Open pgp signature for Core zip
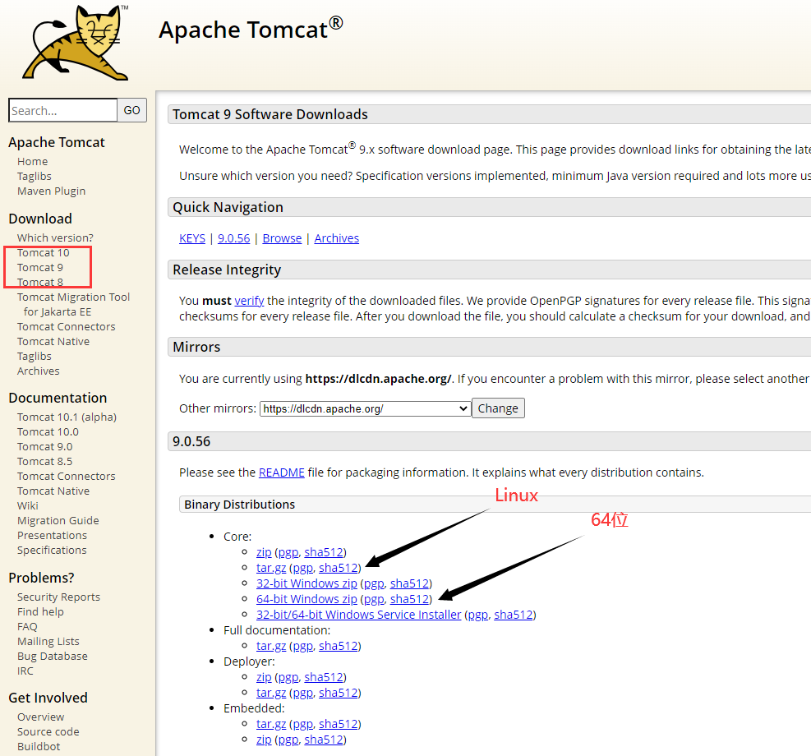Viewport: 811px width, 756px height. pyautogui.click(x=288, y=552)
